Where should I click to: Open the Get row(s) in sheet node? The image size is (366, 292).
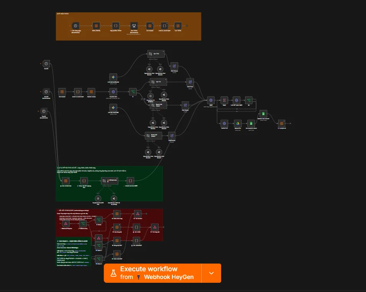pyautogui.click(x=251, y=123)
